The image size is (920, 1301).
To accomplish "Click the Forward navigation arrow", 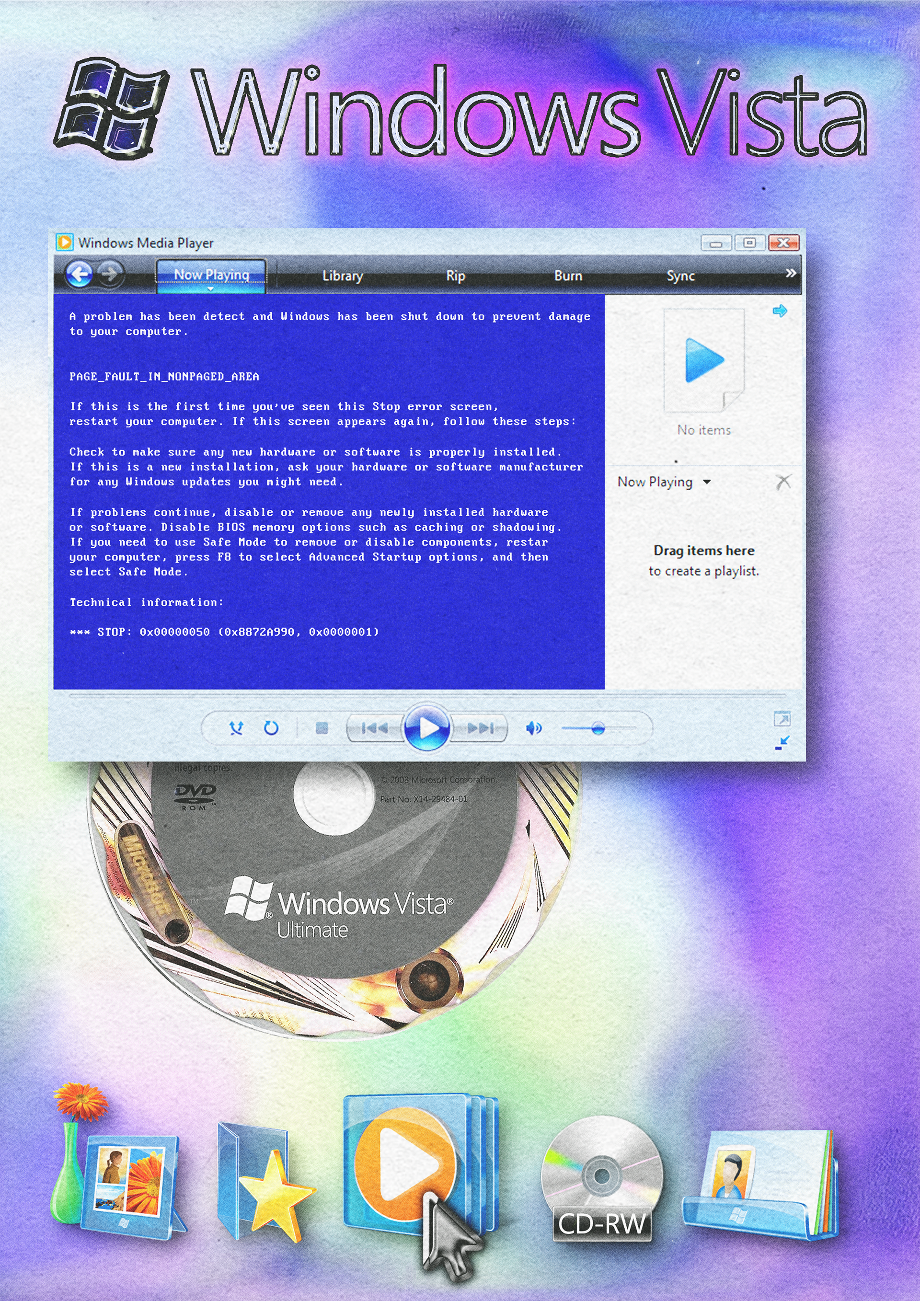I will (x=109, y=274).
